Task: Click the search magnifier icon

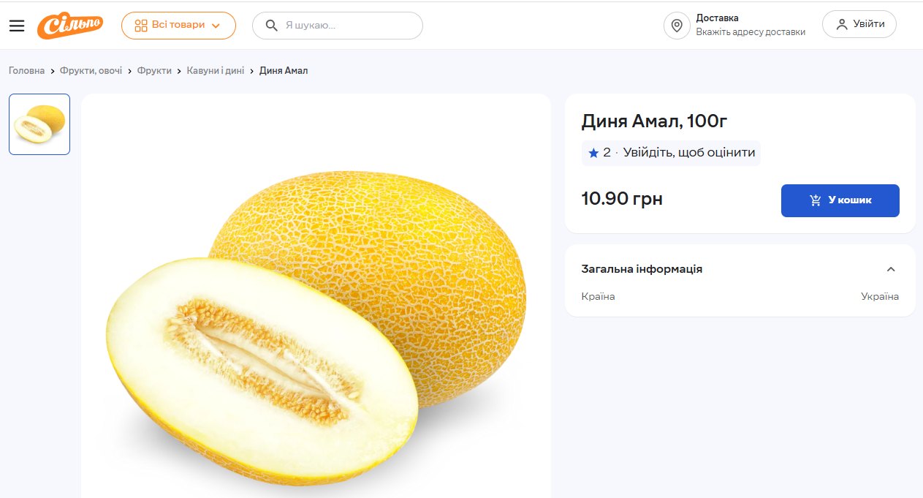Action: click(x=271, y=26)
